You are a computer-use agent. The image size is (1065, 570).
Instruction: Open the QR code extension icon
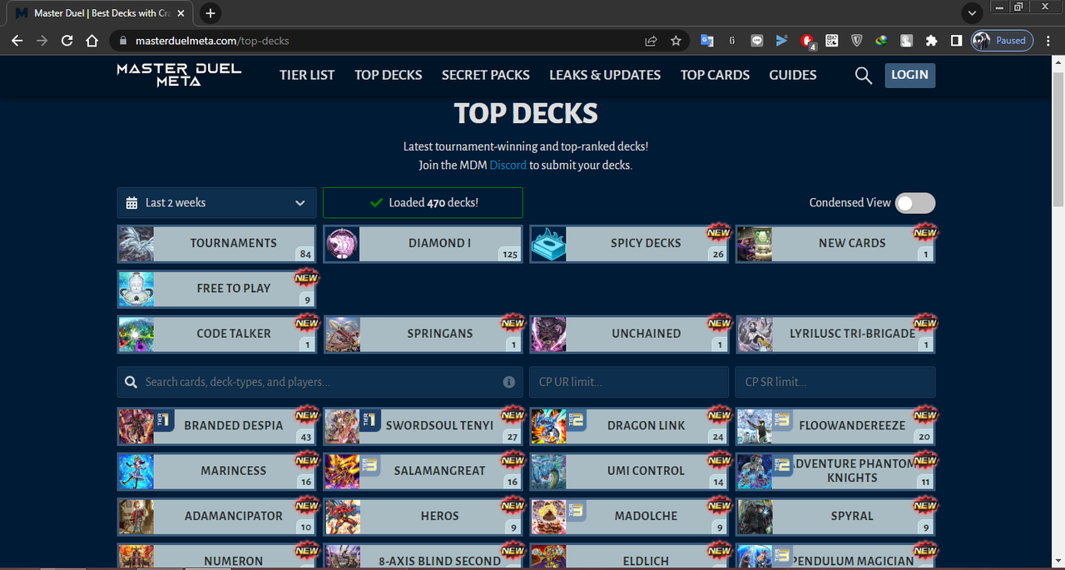pos(831,40)
